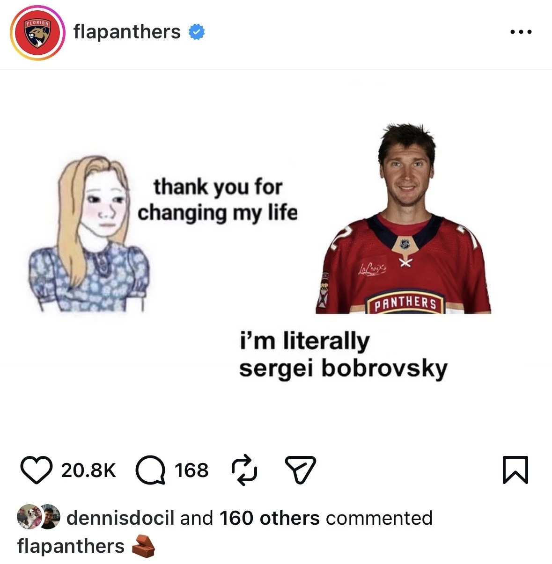Tap the blue verified badge
This screenshot has width=552, height=564.
[197, 32]
